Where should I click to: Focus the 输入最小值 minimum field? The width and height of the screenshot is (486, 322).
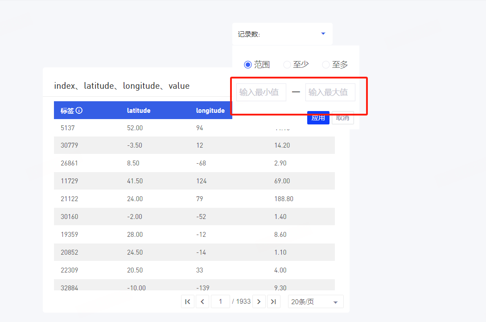click(261, 92)
